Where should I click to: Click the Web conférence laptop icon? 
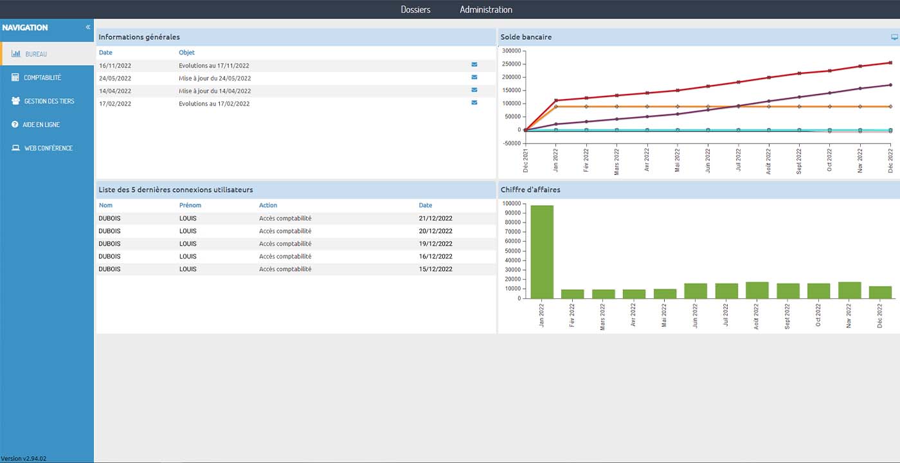point(15,148)
